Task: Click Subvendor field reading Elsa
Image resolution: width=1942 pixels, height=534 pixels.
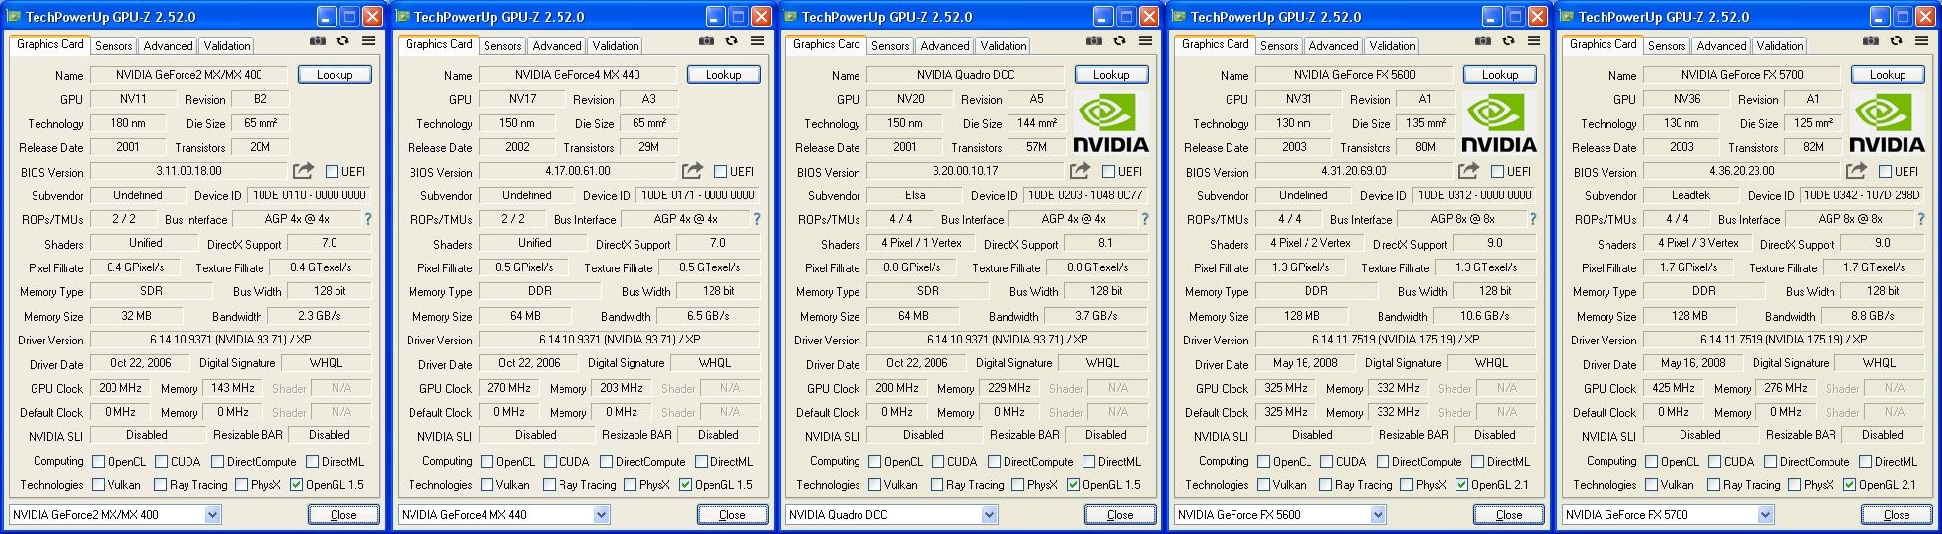Action: 915,195
